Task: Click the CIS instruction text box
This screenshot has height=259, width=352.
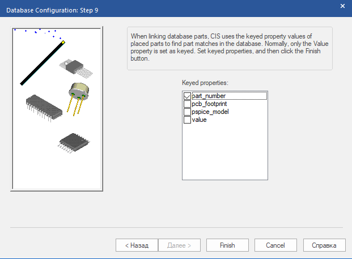Action: [x=229, y=48]
